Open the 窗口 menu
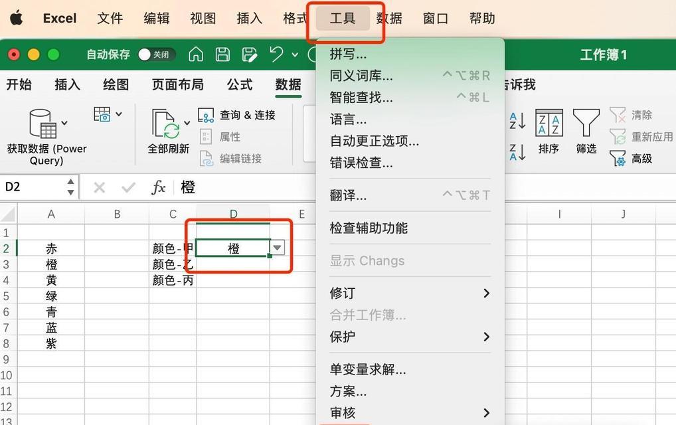 point(436,18)
